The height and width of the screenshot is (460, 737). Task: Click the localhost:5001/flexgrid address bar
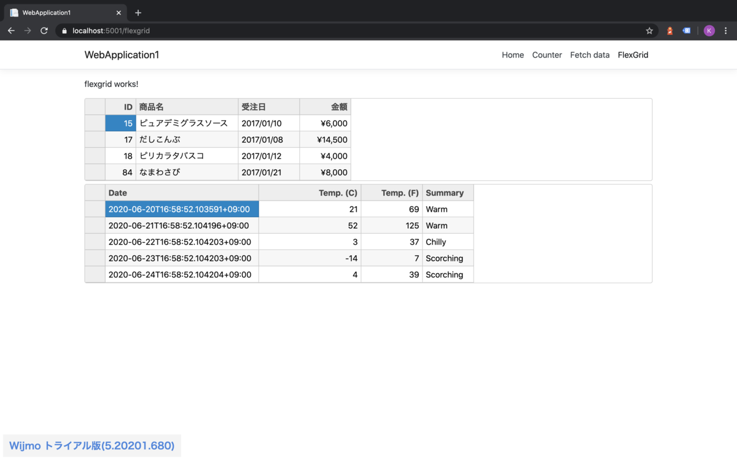point(356,31)
